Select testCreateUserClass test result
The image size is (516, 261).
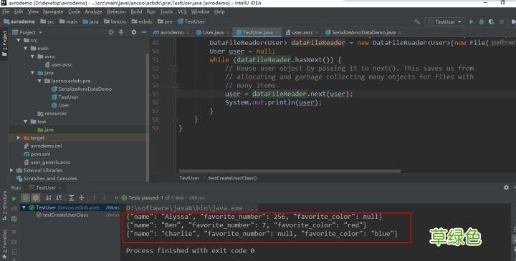tap(62, 215)
